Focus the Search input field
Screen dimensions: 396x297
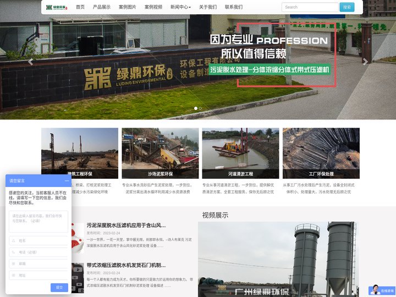(310, 7)
